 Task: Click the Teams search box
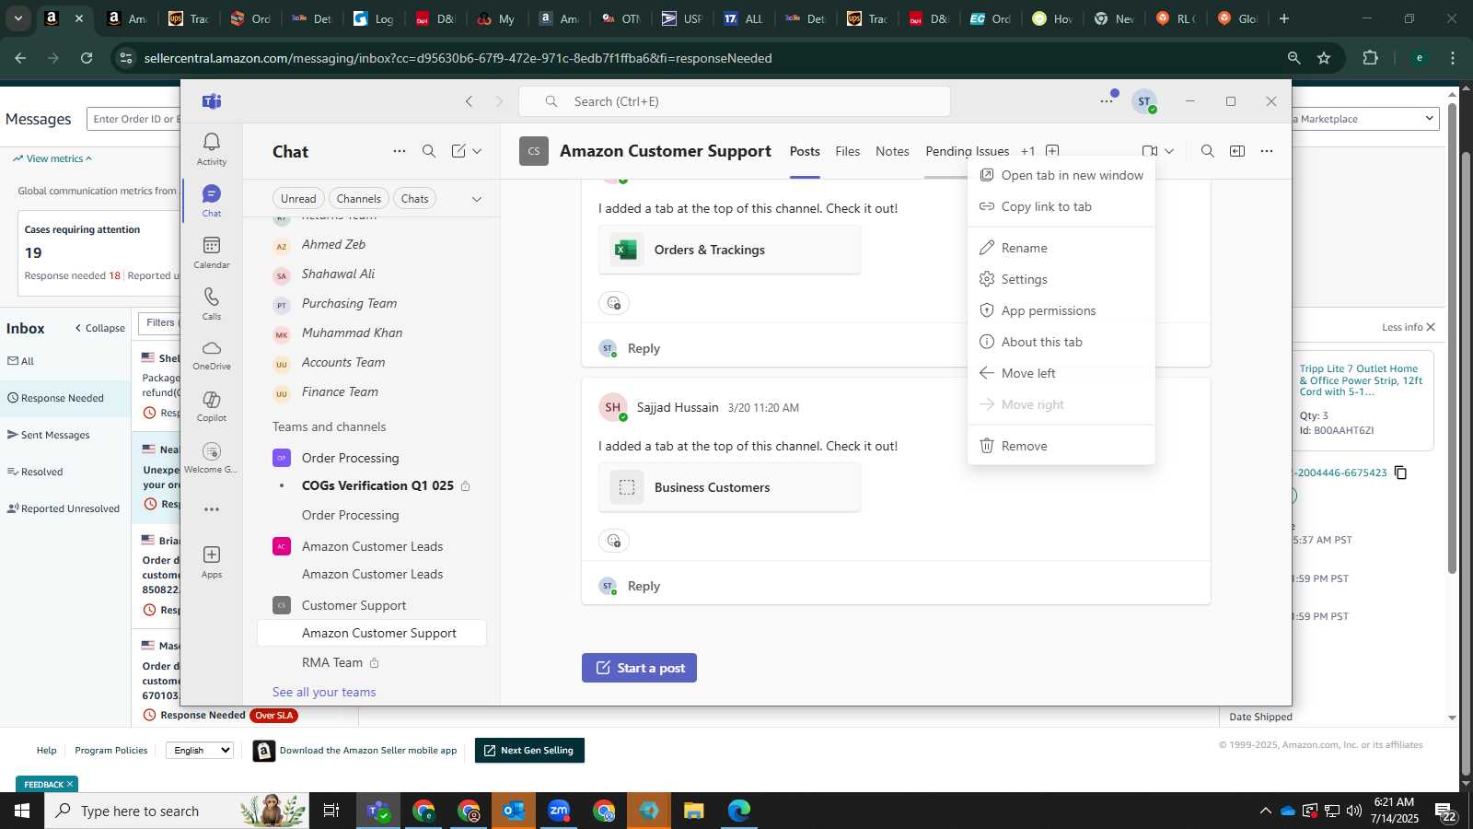pos(735,101)
